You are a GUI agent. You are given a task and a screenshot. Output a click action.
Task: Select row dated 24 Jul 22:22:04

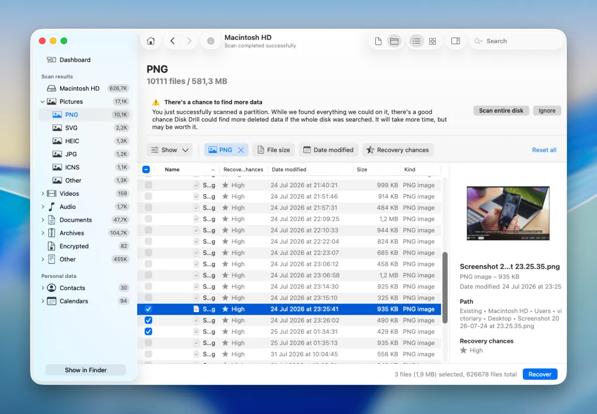289,242
